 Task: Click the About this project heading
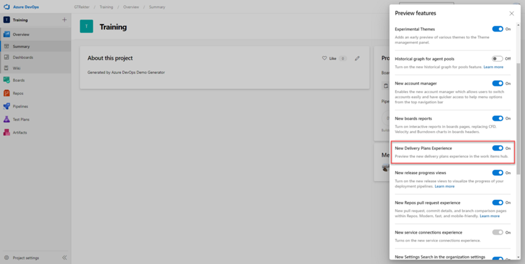tap(110, 58)
